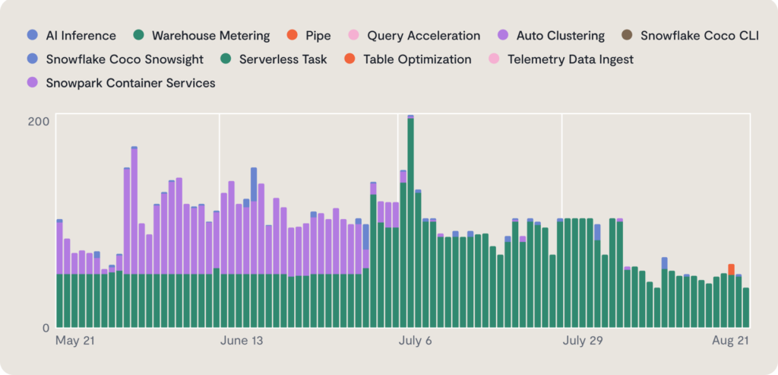Click the 0 y-axis label

[46, 328]
